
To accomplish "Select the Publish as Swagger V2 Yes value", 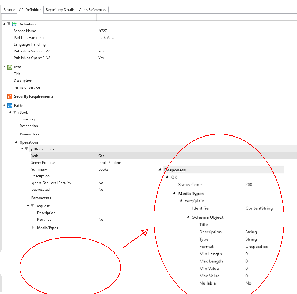I will coord(101,51).
